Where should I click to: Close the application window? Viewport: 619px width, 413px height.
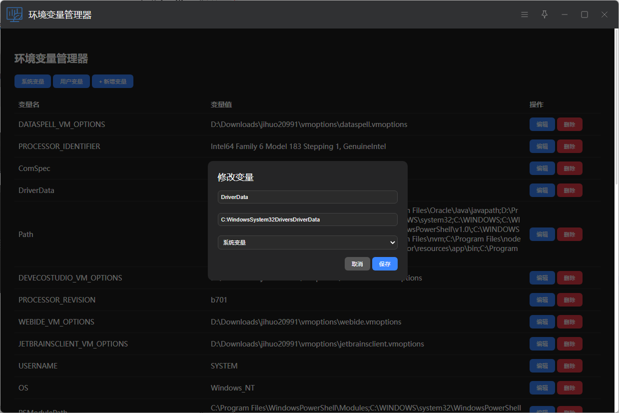point(605,14)
